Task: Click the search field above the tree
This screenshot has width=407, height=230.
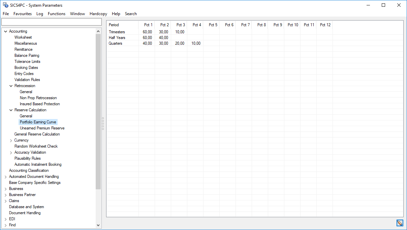Action: (x=52, y=22)
